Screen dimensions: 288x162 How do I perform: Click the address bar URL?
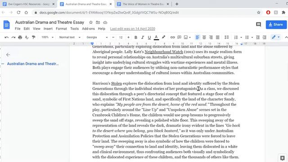[109, 13]
